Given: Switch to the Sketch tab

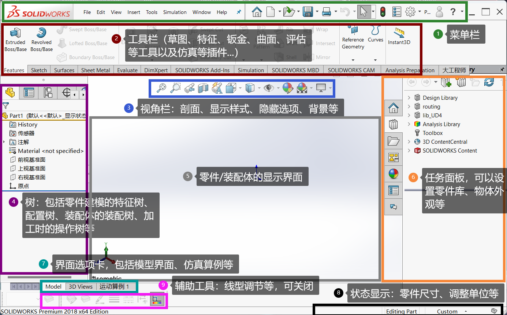Looking at the screenshot, I should [x=39, y=70].
